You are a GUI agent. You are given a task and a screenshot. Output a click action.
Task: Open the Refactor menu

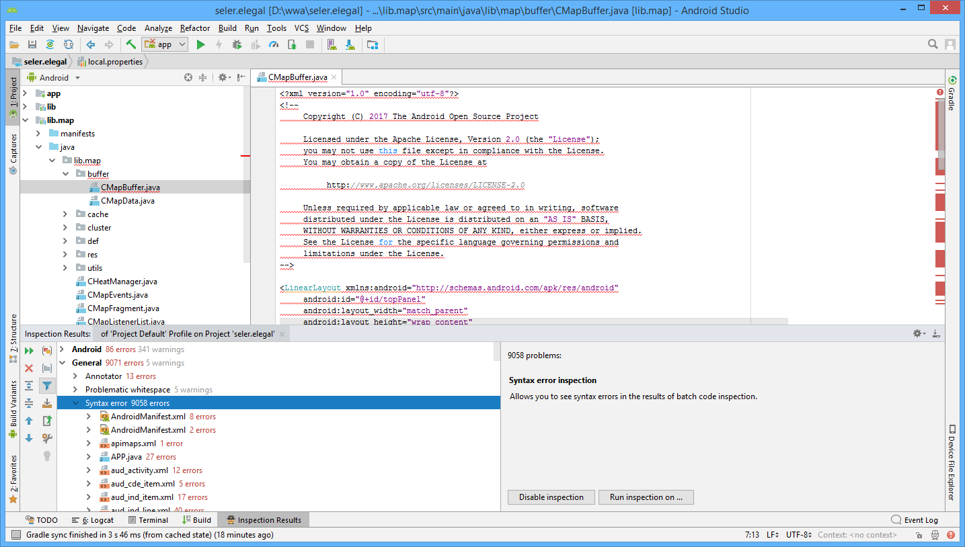tap(195, 28)
